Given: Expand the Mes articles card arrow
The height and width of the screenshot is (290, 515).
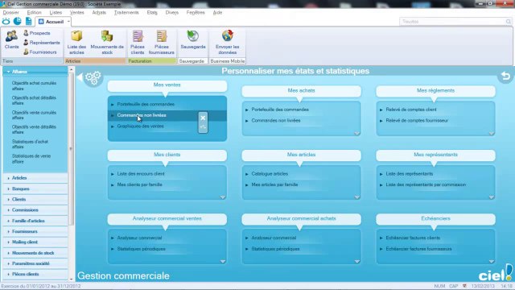Looking at the screenshot, I should 357,197.
